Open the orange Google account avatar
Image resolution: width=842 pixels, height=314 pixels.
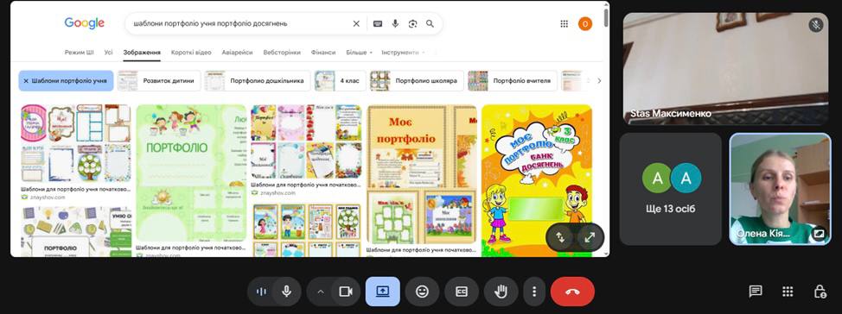click(x=585, y=23)
